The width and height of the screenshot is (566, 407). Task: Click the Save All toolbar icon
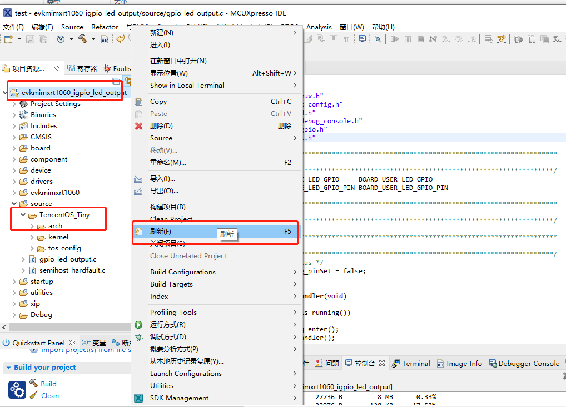click(43, 39)
